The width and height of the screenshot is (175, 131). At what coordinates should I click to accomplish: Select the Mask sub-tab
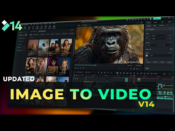click(155, 26)
